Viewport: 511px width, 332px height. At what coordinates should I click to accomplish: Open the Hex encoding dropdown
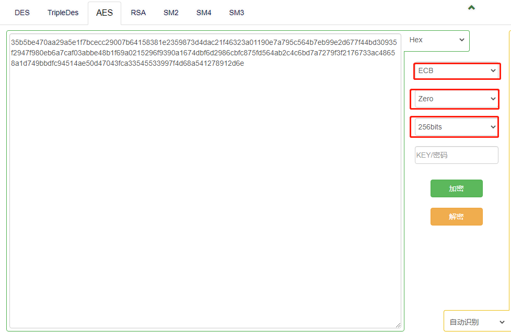tap(436, 40)
